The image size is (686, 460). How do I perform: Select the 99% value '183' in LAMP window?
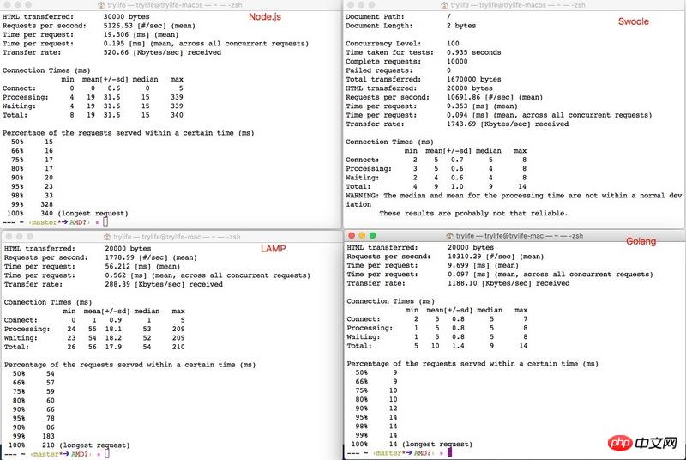click(x=48, y=436)
